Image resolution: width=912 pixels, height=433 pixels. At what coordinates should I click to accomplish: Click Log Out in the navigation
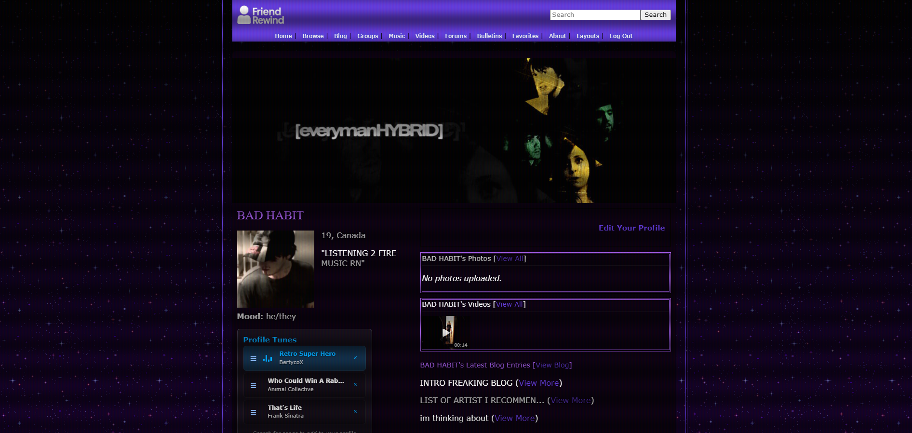click(621, 36)
